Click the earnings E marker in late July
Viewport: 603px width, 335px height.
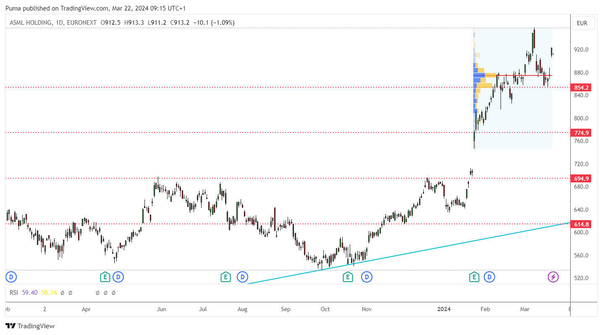point(226,277)
